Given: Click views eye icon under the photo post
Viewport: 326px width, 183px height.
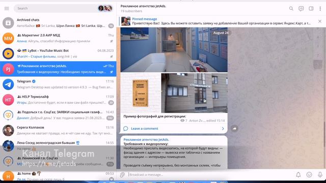Looking at the screenshot, I should pyautogui.click(x=182, y=120).
